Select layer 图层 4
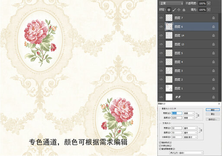The image size is (223, 156). pos(188,62)
